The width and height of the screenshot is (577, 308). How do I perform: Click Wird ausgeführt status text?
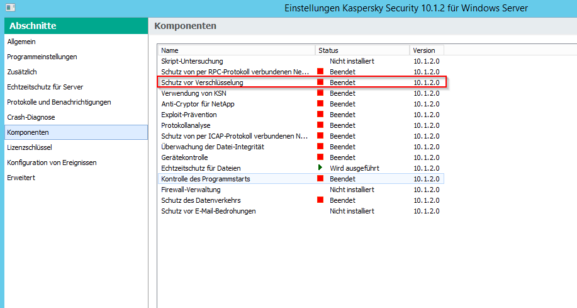(x=354, y=168)
